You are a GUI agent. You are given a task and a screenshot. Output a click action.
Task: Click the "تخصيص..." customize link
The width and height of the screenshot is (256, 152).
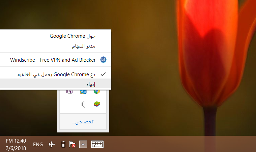(83, 122)
